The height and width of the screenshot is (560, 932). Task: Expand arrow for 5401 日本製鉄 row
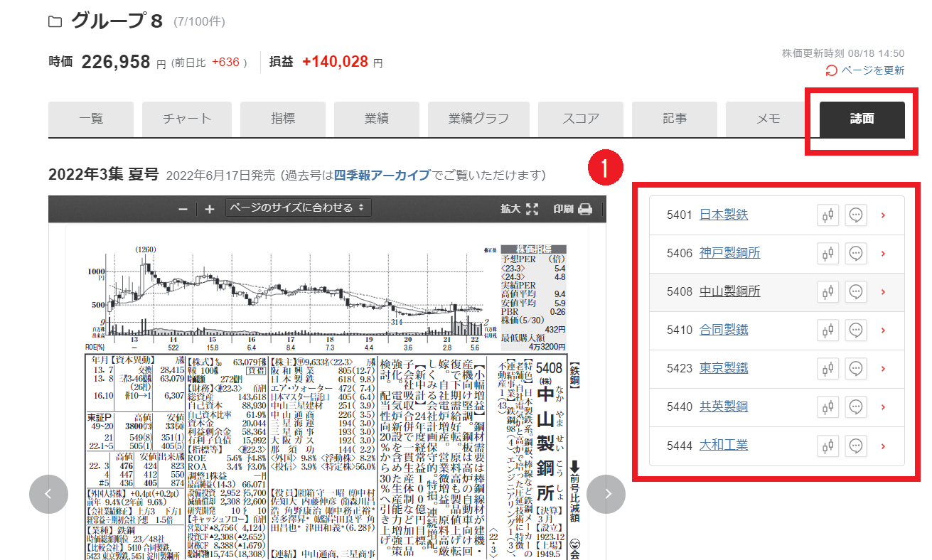pyautogui.click(x=884, y=215)
